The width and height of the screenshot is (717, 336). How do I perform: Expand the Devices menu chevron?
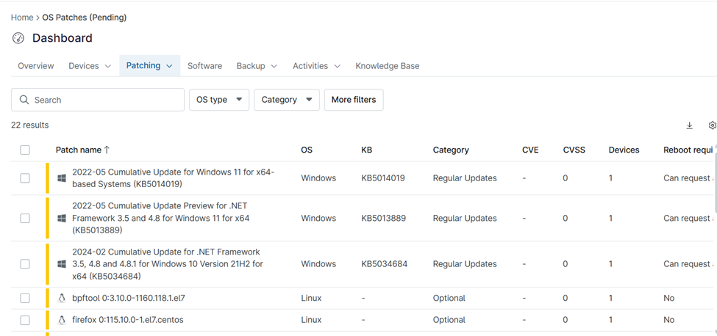coord(108,66)
